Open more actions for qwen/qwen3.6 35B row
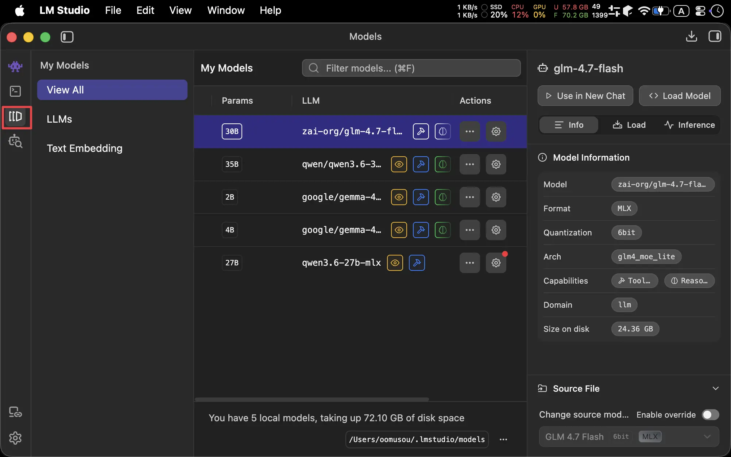The image size is (731, 457). coord(470,164)
